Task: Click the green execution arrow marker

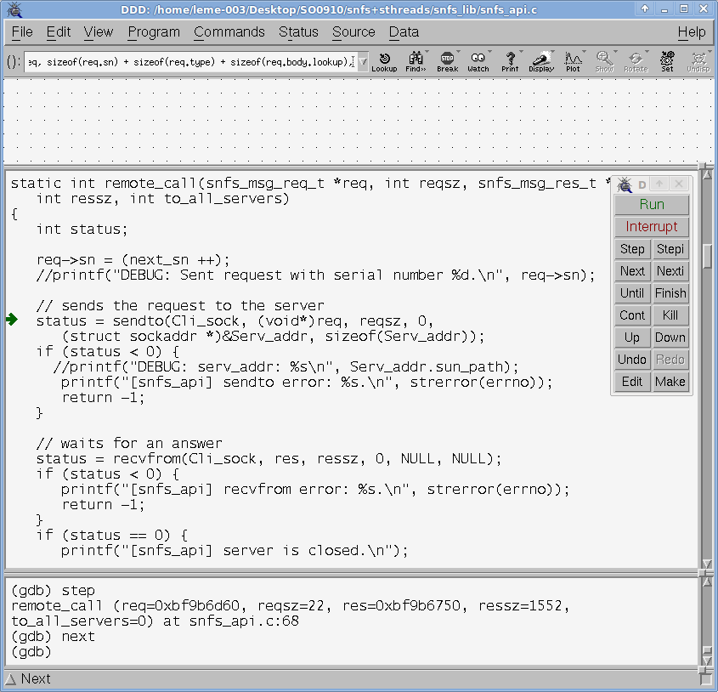Action: 12,319
